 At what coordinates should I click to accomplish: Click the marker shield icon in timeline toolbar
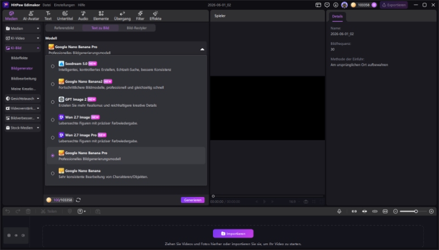pyautogui.click(x=70, y=212)
